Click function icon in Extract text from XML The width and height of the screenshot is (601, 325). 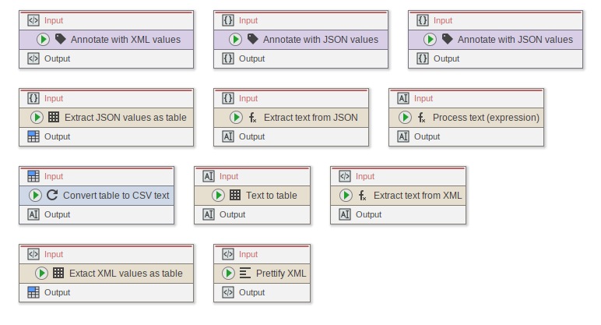point(363,195)
